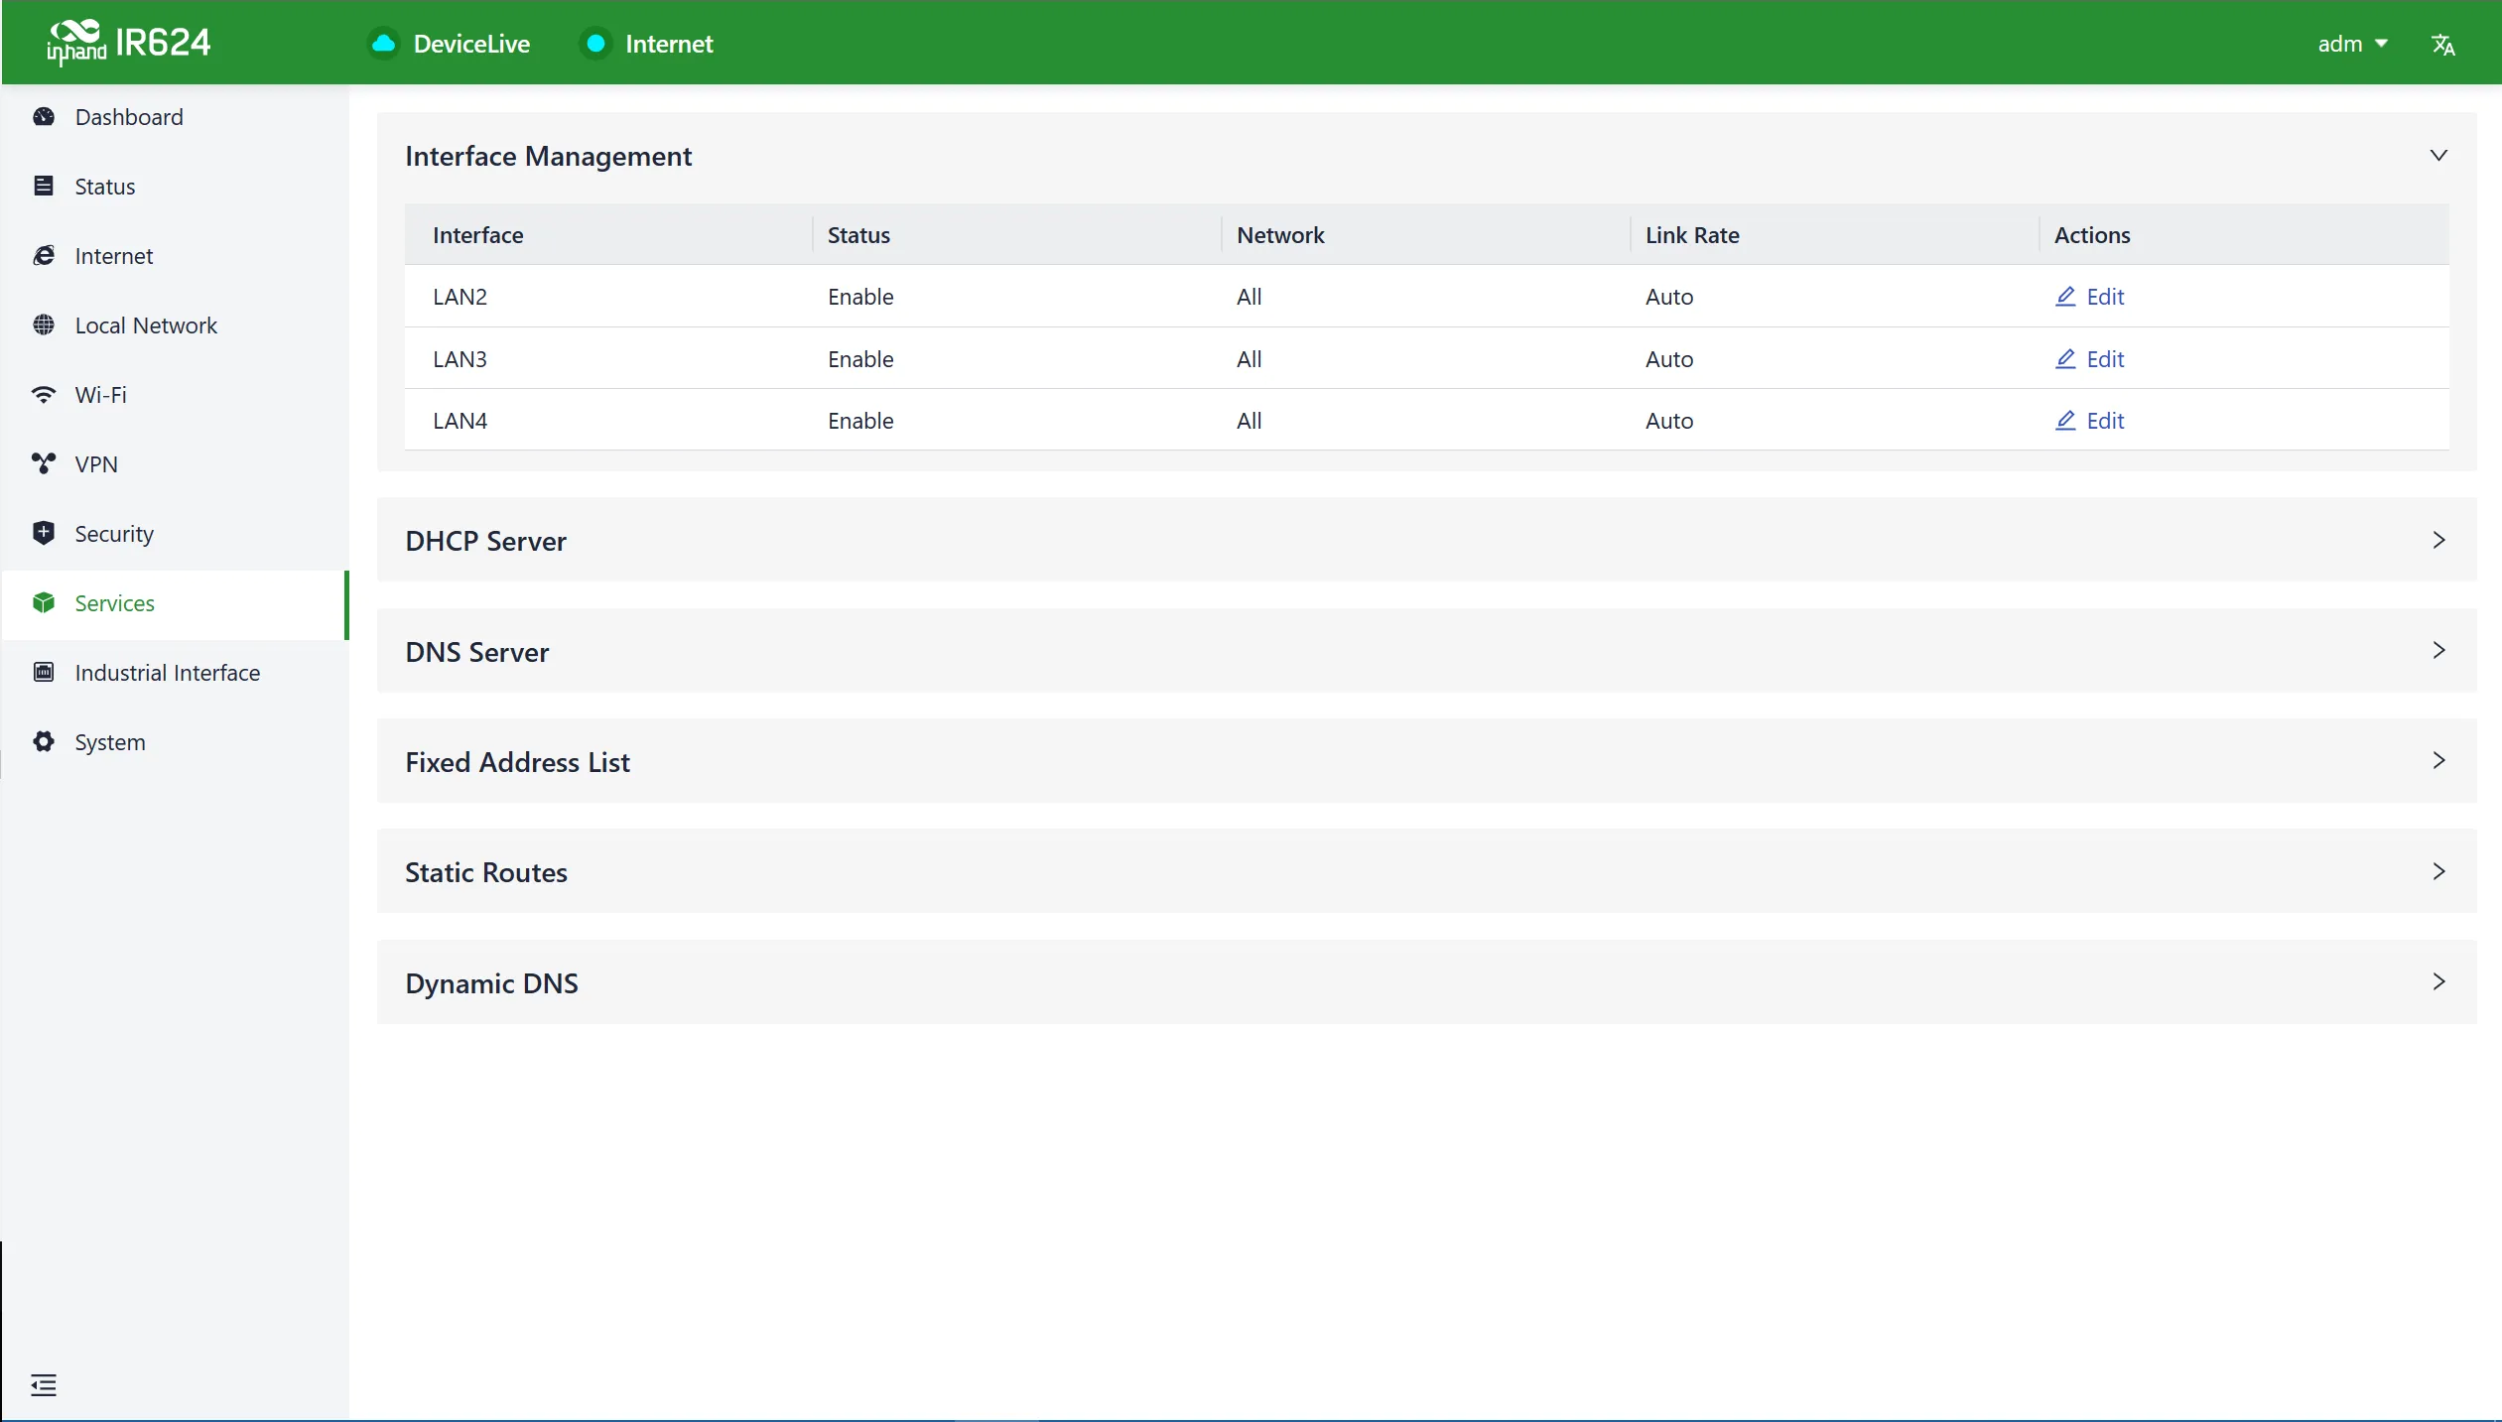Viewport: 2502px width, 1422px height.
Task: Click Enable status in LAN3 row
Action: (x=860, y=359)
